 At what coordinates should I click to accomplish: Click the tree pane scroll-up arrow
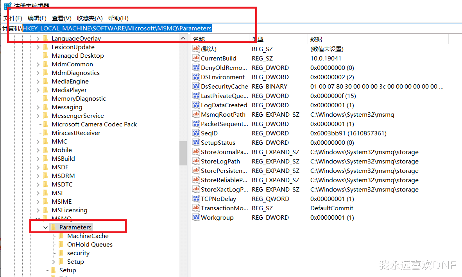183,38
